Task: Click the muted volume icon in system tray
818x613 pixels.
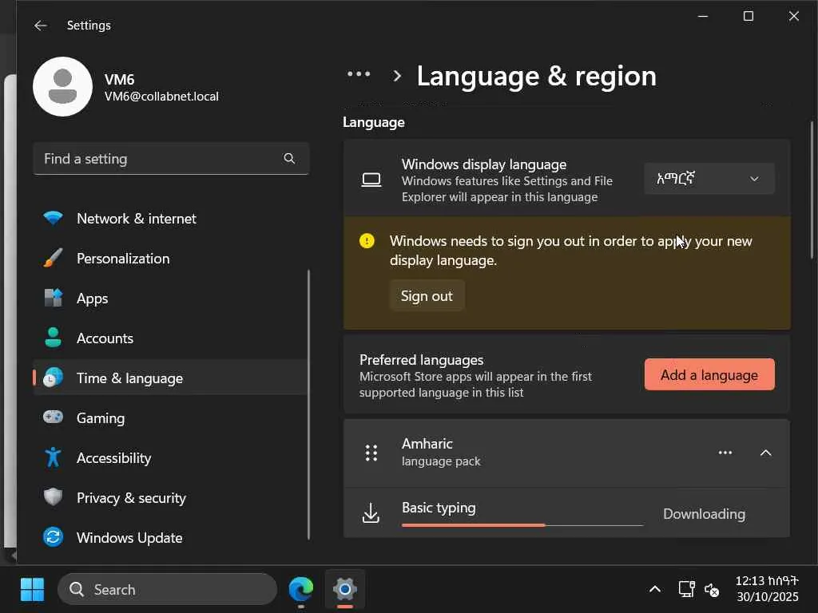Action: pos(712,590)
